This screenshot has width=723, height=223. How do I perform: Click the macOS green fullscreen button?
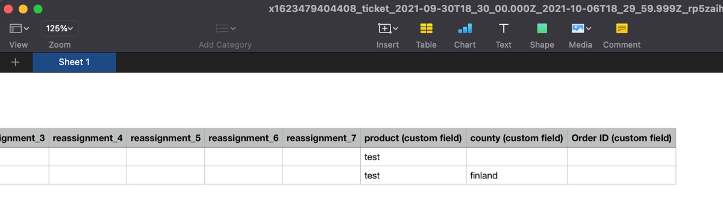[x=38, y=9]
